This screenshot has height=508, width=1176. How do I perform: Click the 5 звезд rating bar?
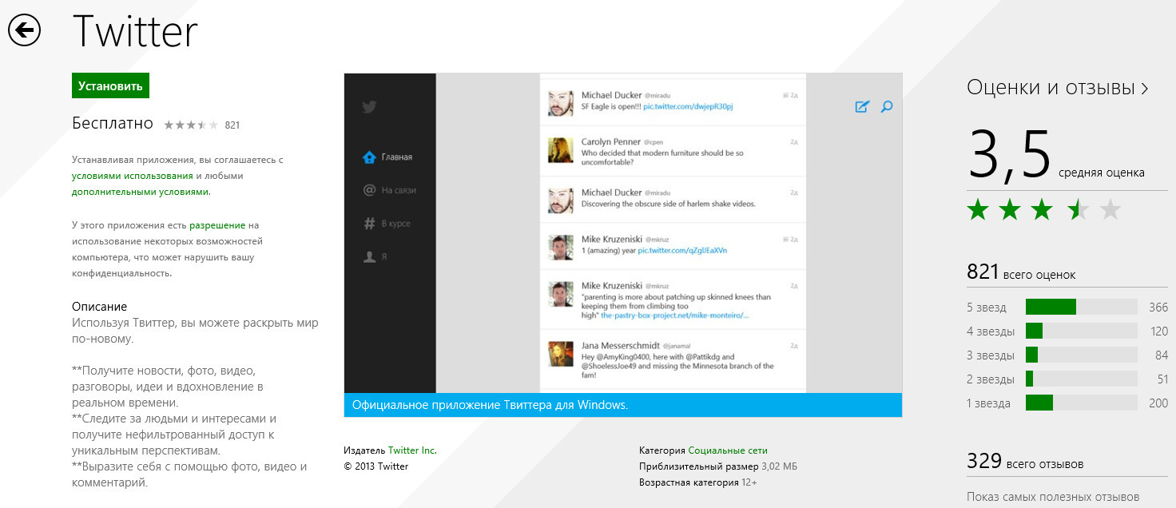pyautogui.click(x=1080, y=308)
